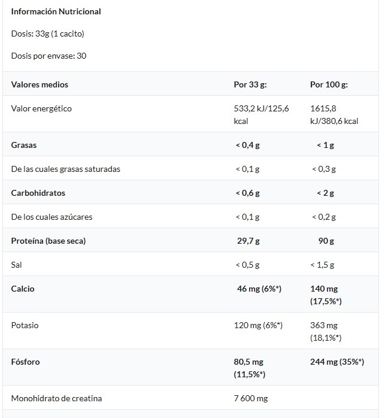Select the "Fósforo" row label
This screenshot has width=385, height=418.
click(26, 362)
